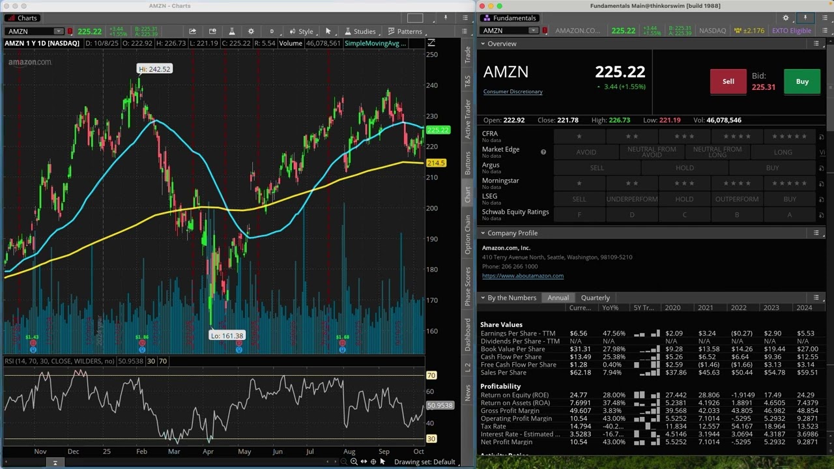
Task: Open the aboutamazon.com website link
Action: (x=523, y=276)
